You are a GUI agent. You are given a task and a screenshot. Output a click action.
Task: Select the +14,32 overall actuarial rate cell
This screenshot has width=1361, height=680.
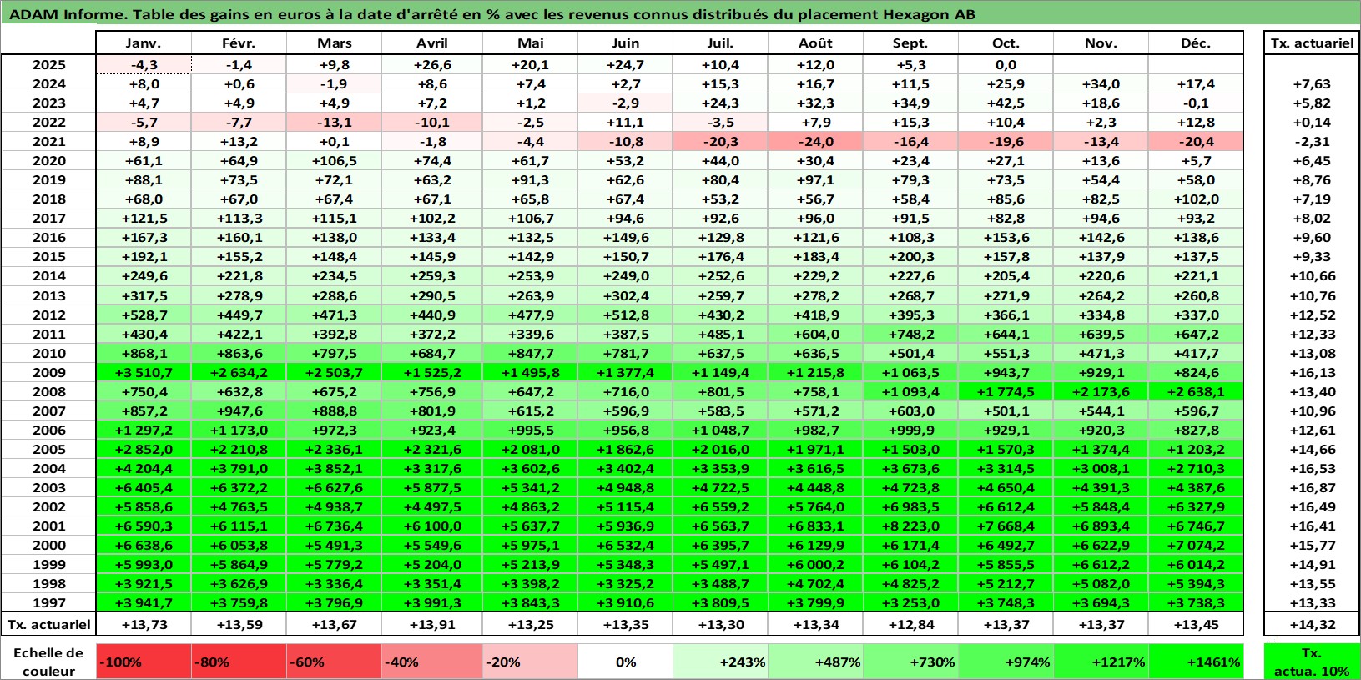click(x=1312, y=625)
